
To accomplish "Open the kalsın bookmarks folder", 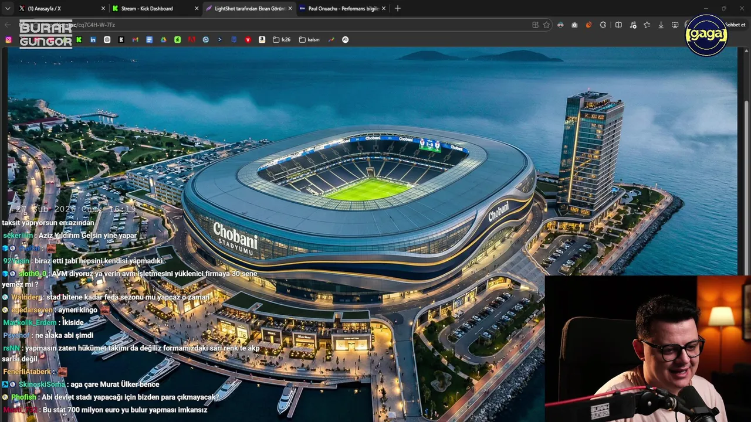I will [309, 39].
